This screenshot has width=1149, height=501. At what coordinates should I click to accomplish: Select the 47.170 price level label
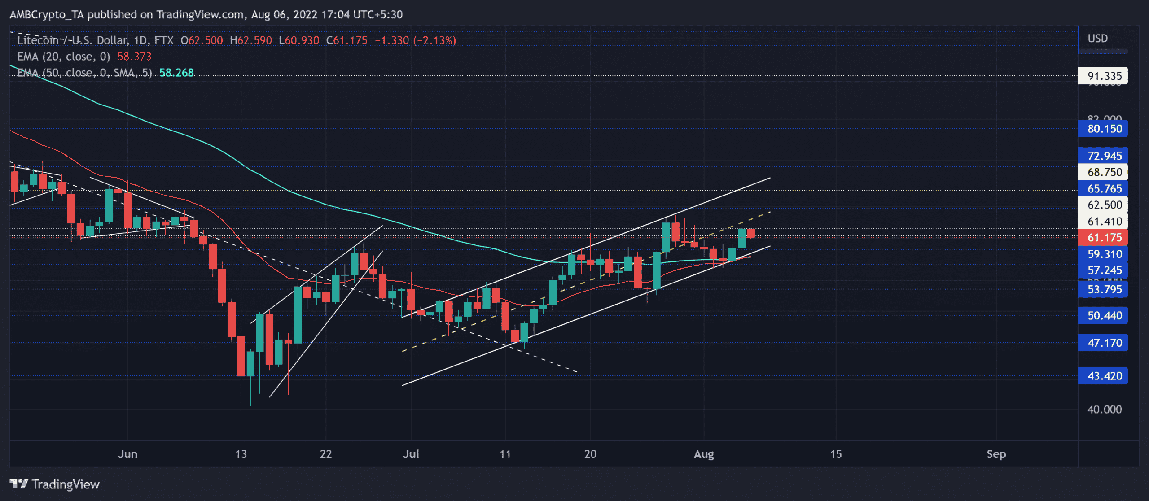pyautogui.click(x=1103, y=343)
